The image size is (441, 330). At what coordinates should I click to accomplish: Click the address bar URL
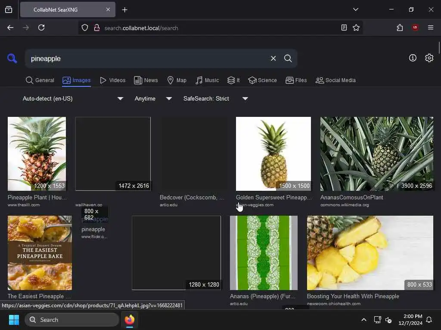tap(141, 28)
